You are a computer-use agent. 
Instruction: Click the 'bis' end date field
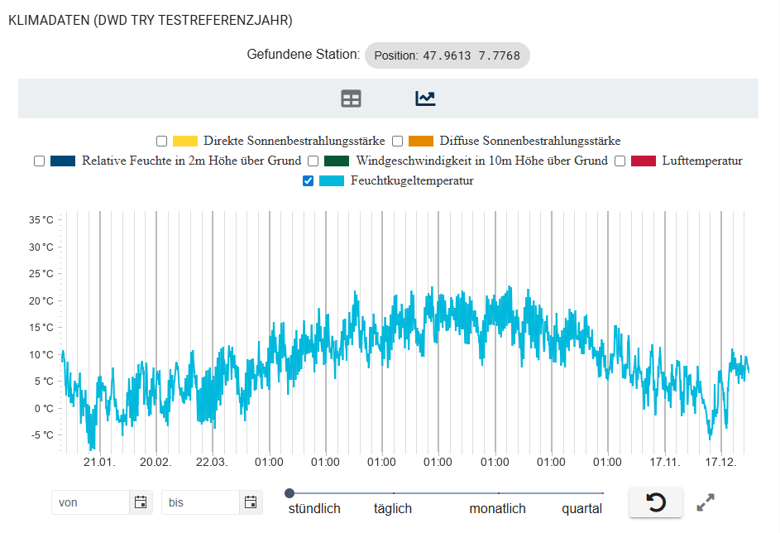[x=201, y=502]
